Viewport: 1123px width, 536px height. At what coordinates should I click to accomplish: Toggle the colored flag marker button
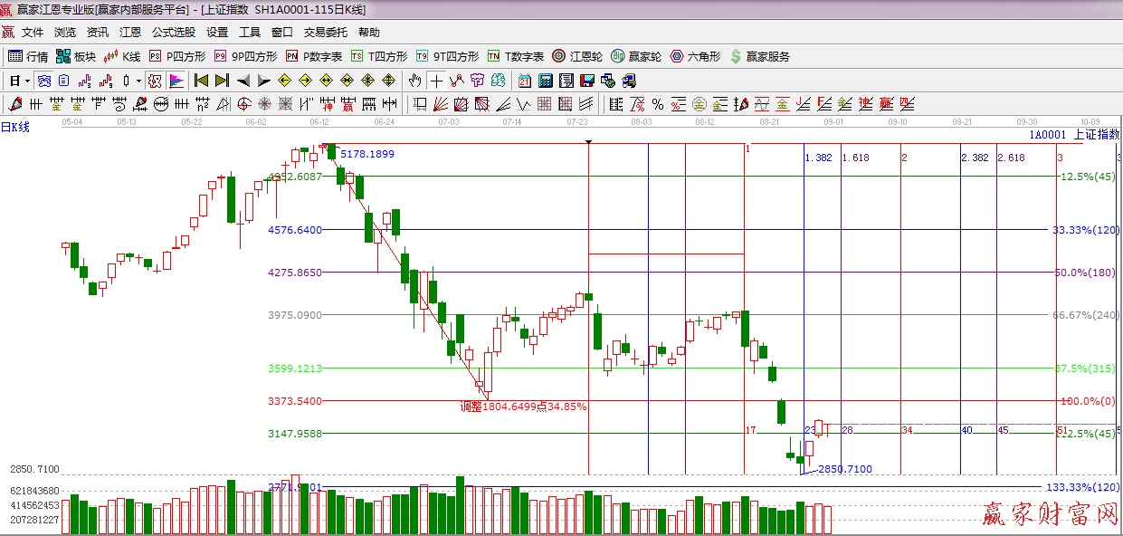[x=176, y=81]
